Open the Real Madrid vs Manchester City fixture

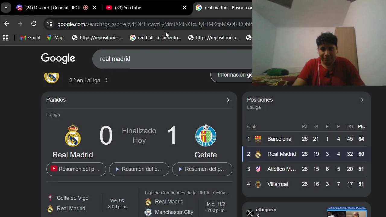(x=186, y=207)
